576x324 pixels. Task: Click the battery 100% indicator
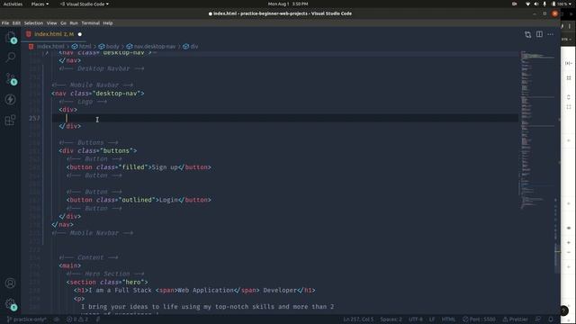click(x=561, y=4)
